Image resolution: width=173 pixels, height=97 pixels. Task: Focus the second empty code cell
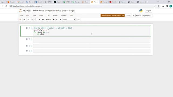92,40
